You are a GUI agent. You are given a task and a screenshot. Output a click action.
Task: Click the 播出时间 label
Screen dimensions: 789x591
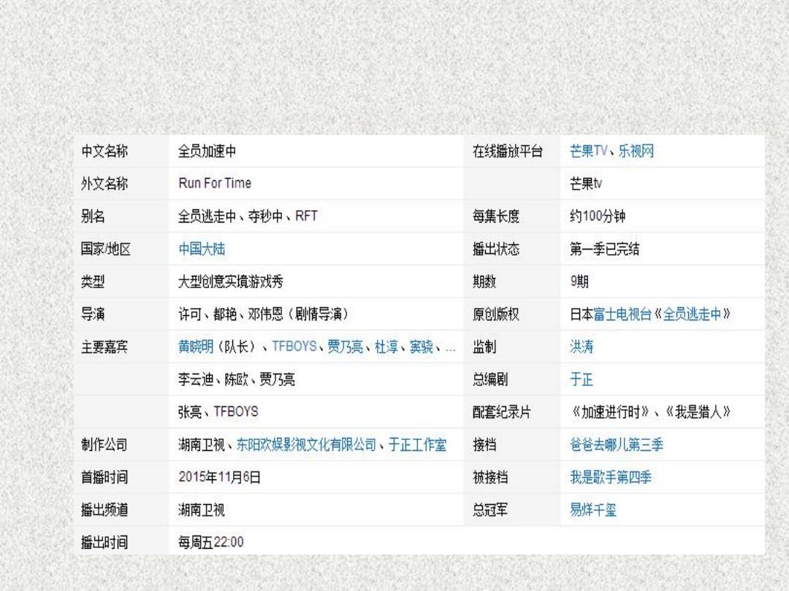104,542
